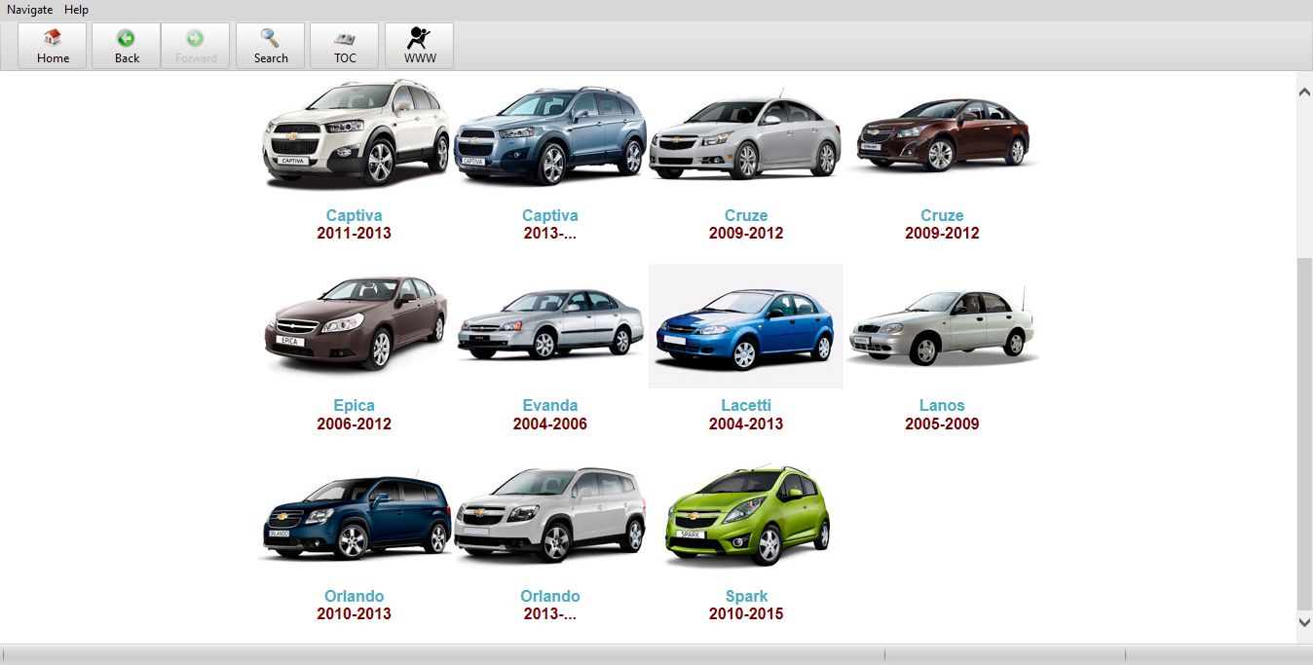The width and height of the screenshot is (1313, 665).
Task: Select the silver Orlando 2013-... image
Action: (550, 514)
